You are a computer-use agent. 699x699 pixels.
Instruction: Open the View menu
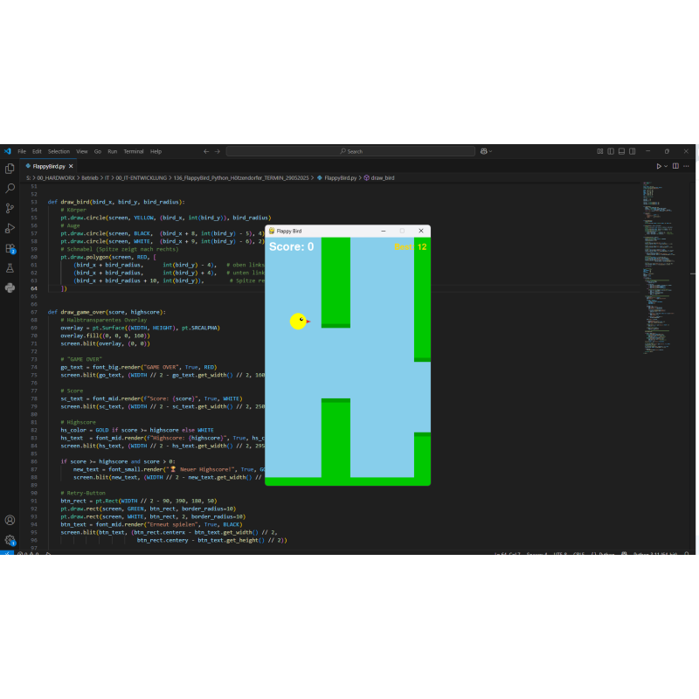(82, 151)
